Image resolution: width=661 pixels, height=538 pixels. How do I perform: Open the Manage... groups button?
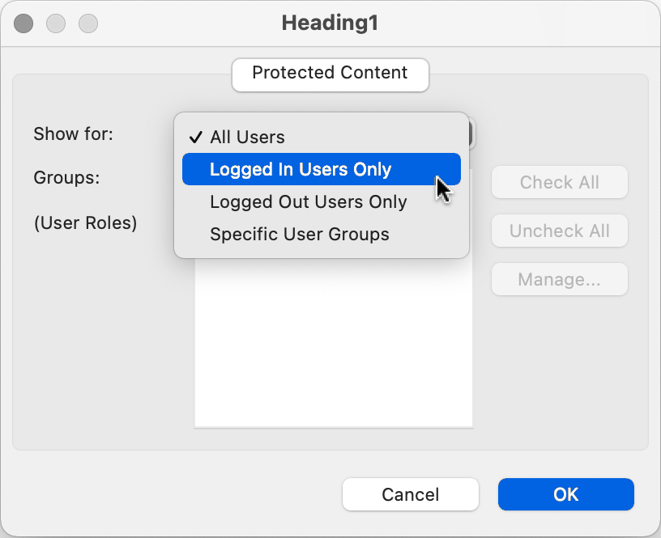click(x=559, y=280)
